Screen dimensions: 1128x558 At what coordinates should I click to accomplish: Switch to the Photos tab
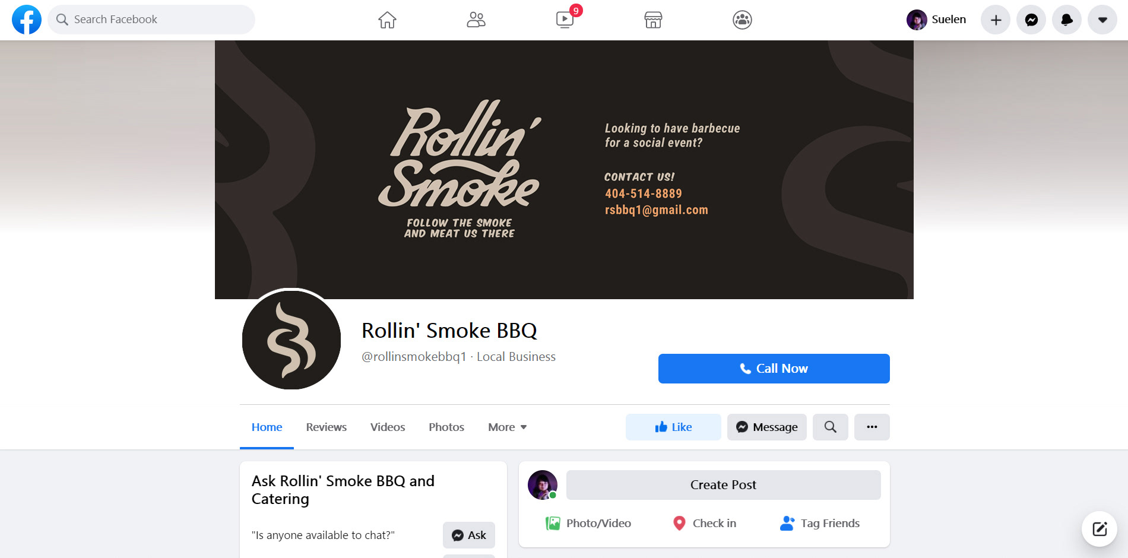446,427
